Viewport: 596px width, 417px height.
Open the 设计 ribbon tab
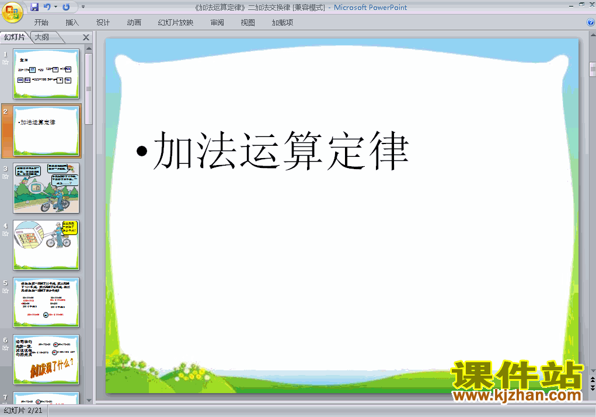(103, 22)
